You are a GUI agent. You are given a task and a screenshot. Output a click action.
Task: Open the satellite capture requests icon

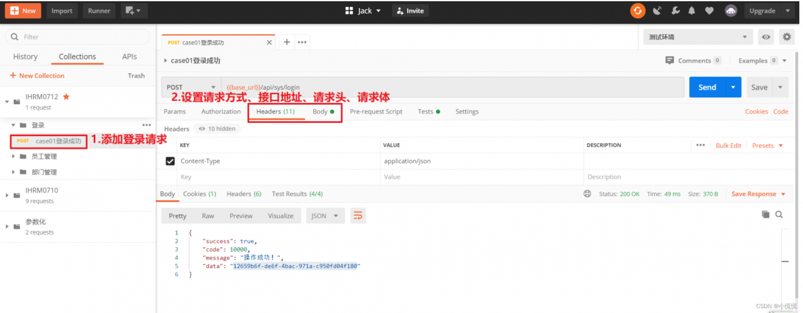coord(657,11)
